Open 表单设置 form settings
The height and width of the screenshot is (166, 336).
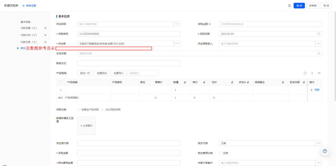pos(29,6)
